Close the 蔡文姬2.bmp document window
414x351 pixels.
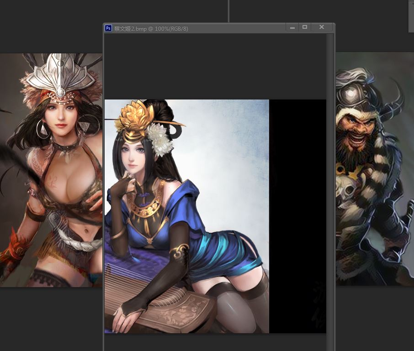[322, 27]
